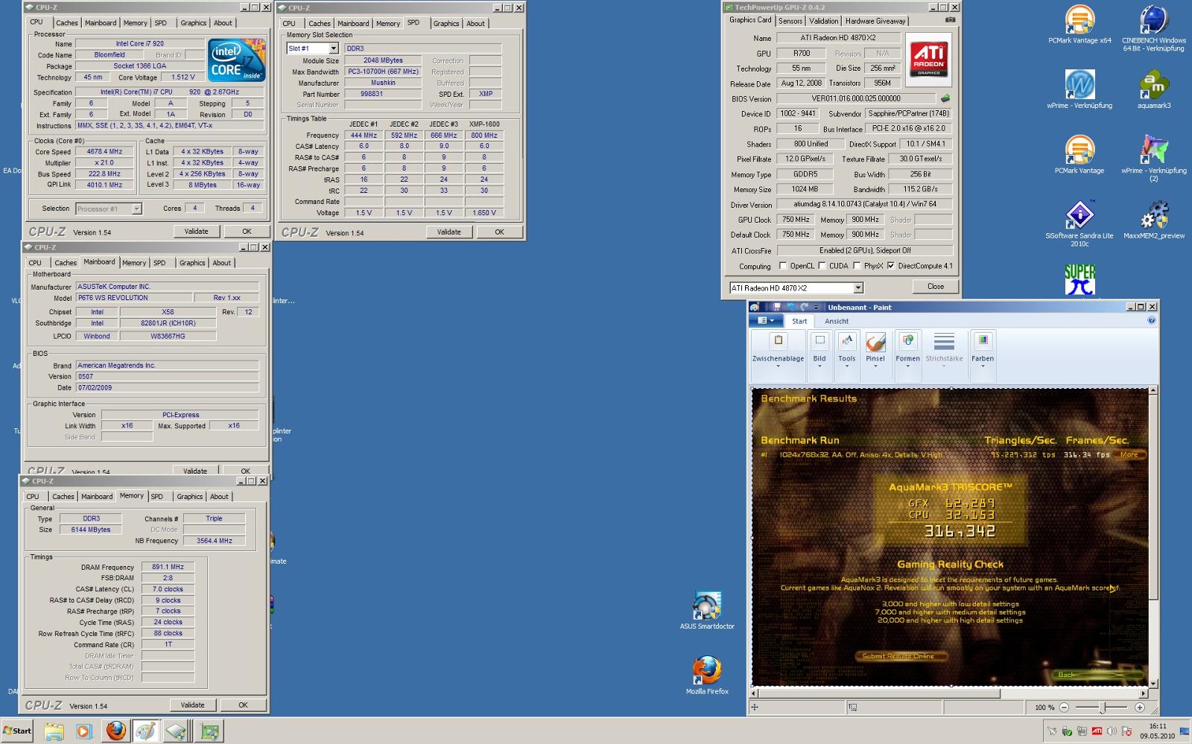
Task: Click Windows Start button
Action: coord(17,731)
